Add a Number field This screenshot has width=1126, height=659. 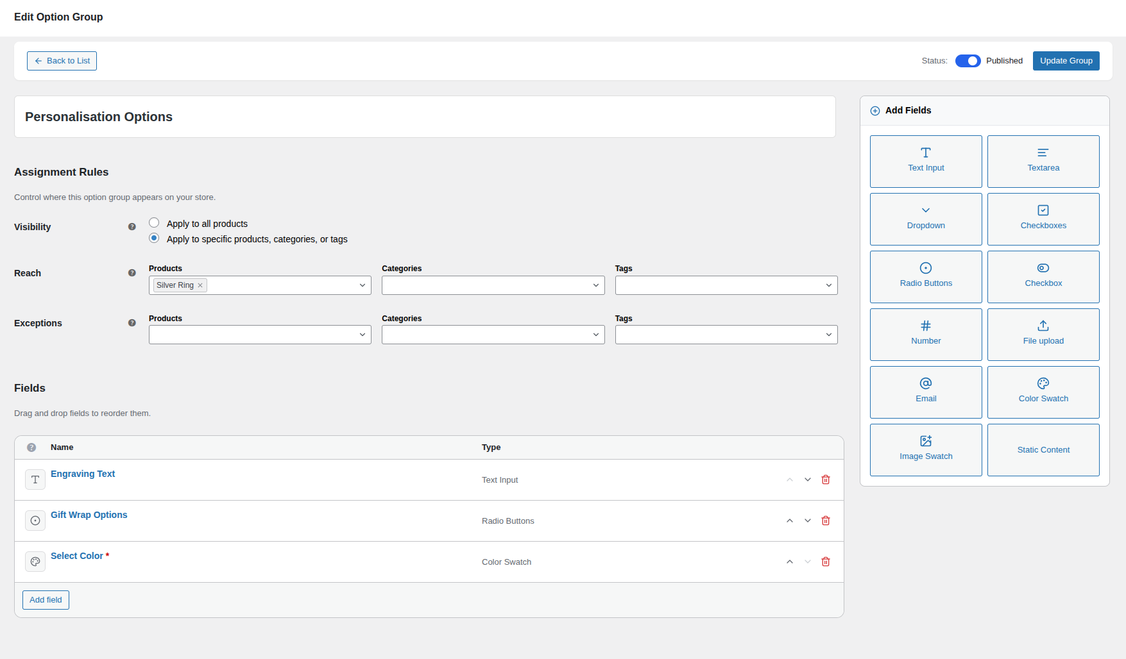pos(926,335)
